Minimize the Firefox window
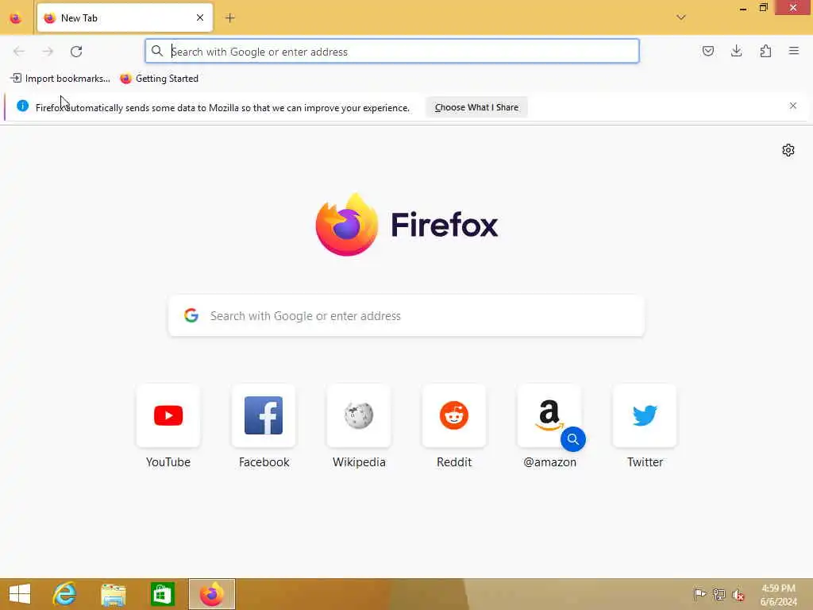813x610 pixels. pyautogui.click(x=743, y=8)
